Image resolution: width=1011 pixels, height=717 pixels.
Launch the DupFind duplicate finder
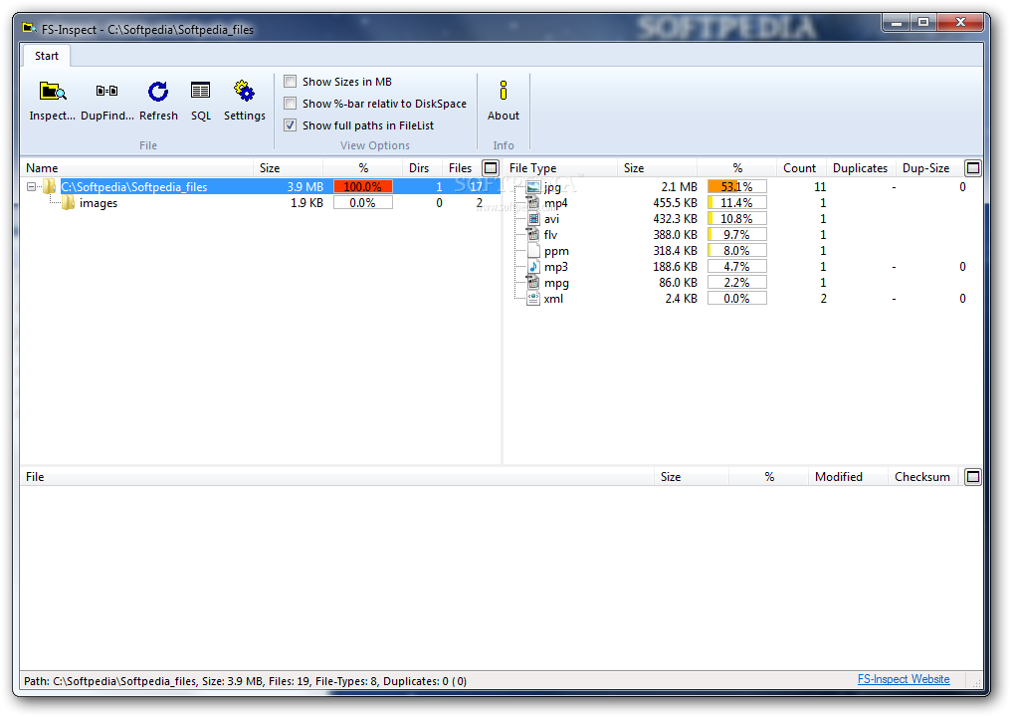point(107,101)
